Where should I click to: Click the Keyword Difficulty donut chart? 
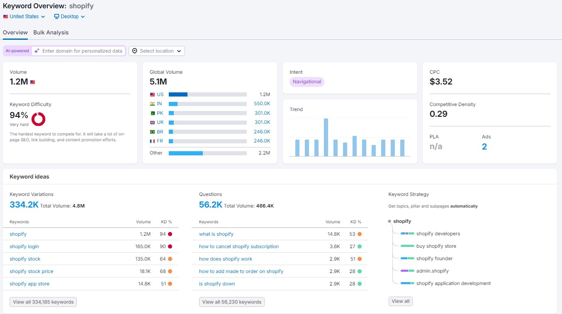coord(38,119)
